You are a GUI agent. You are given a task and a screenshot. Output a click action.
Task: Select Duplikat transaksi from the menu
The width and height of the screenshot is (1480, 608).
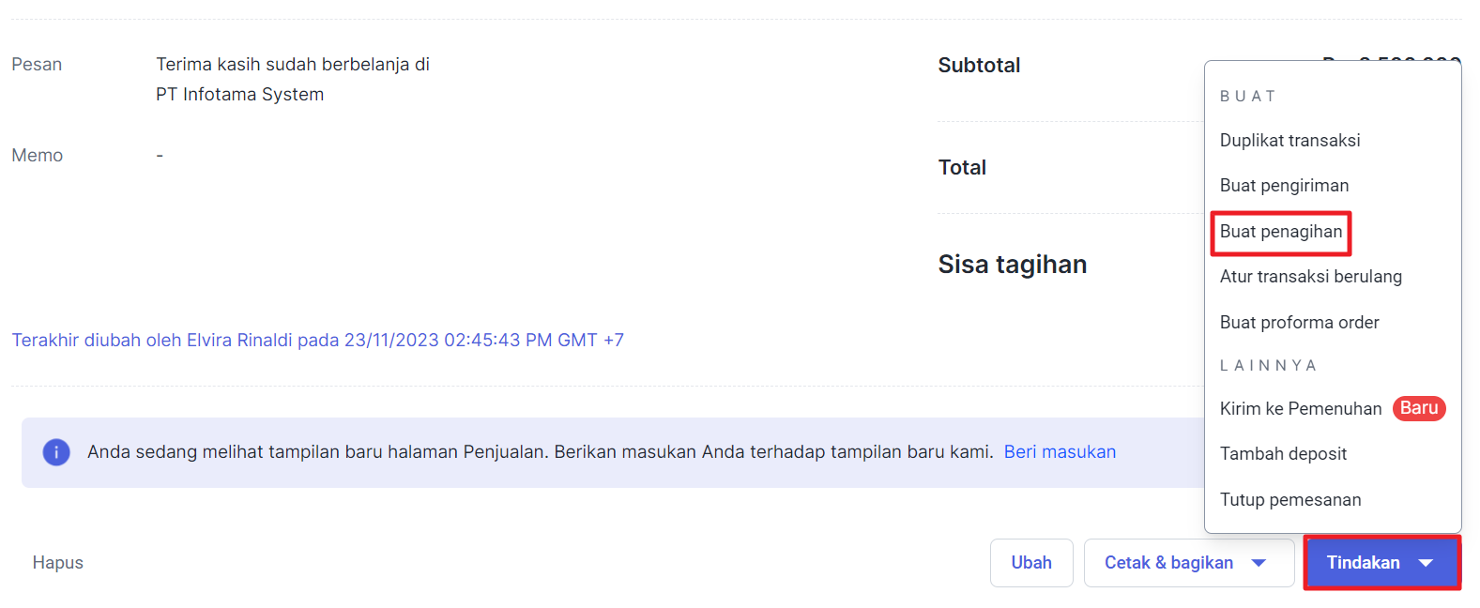point(1289,141)
